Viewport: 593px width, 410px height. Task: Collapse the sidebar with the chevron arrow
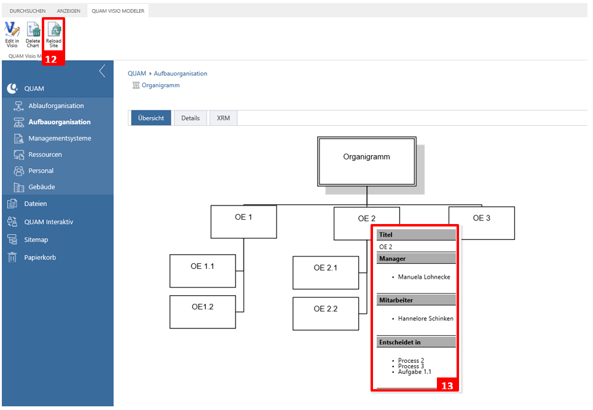click(x=102, y=71)
